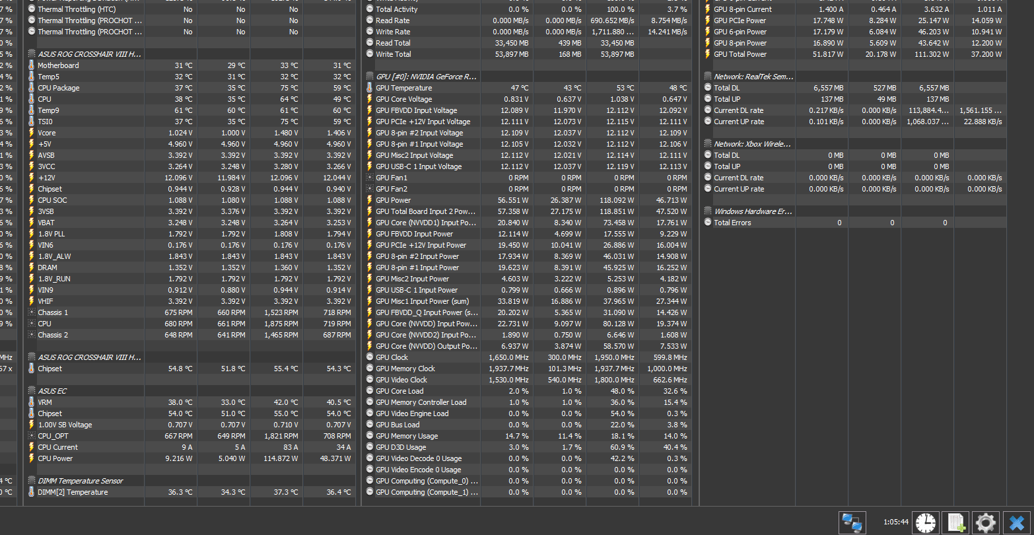The image size is (1034, 535).
Task: Select the 1.00V SB Voltage row
Action: (x=190, y=425)
